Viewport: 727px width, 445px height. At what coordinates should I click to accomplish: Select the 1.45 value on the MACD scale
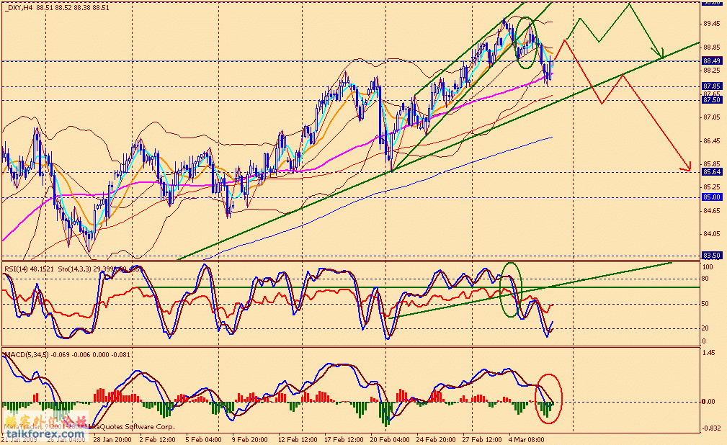click(x=708, y=353)
